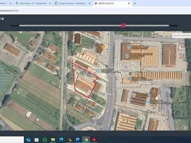Screen dimensions: 191x143
Task: Open Adobe Acrobat from the taskbar
Action: [94, 140]
